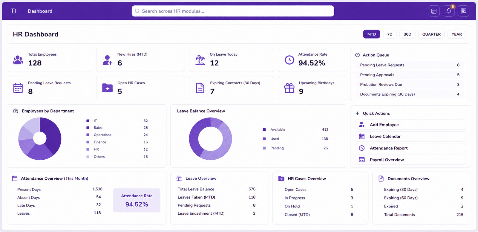Switch to the QUARTER time range
This screenshot has width=478, height=232.
(x=431, y=34)
